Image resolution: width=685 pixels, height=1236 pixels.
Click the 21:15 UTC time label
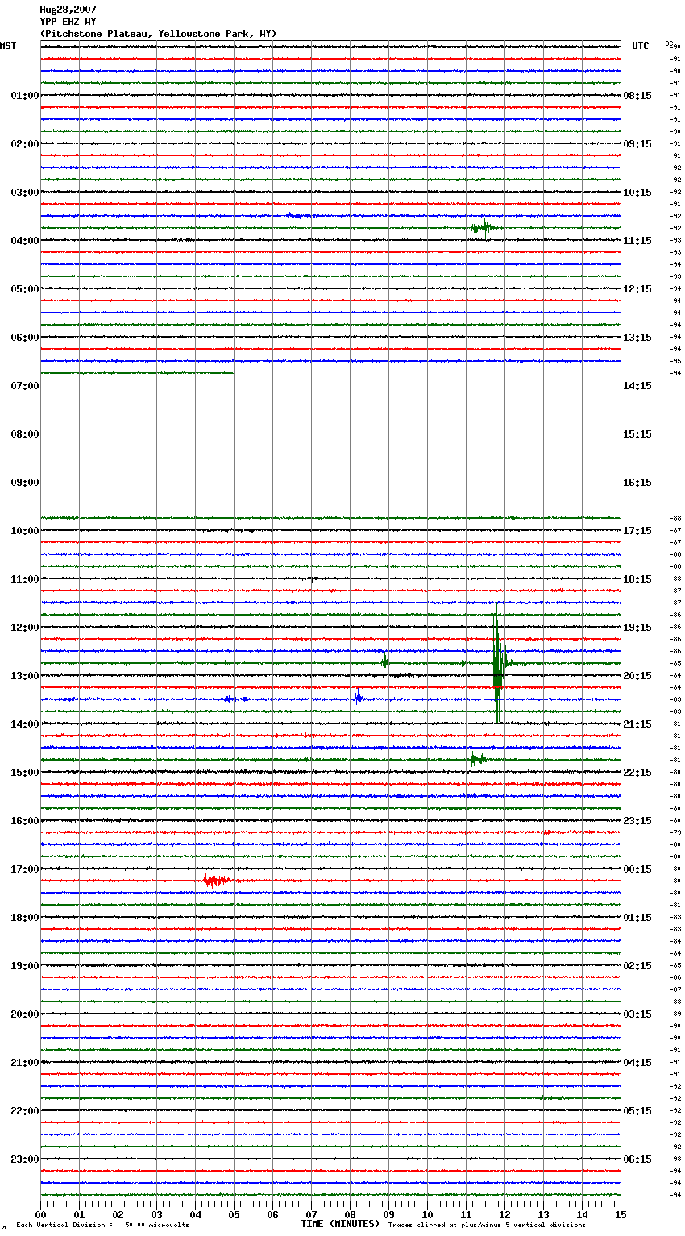tap(637, 724)
